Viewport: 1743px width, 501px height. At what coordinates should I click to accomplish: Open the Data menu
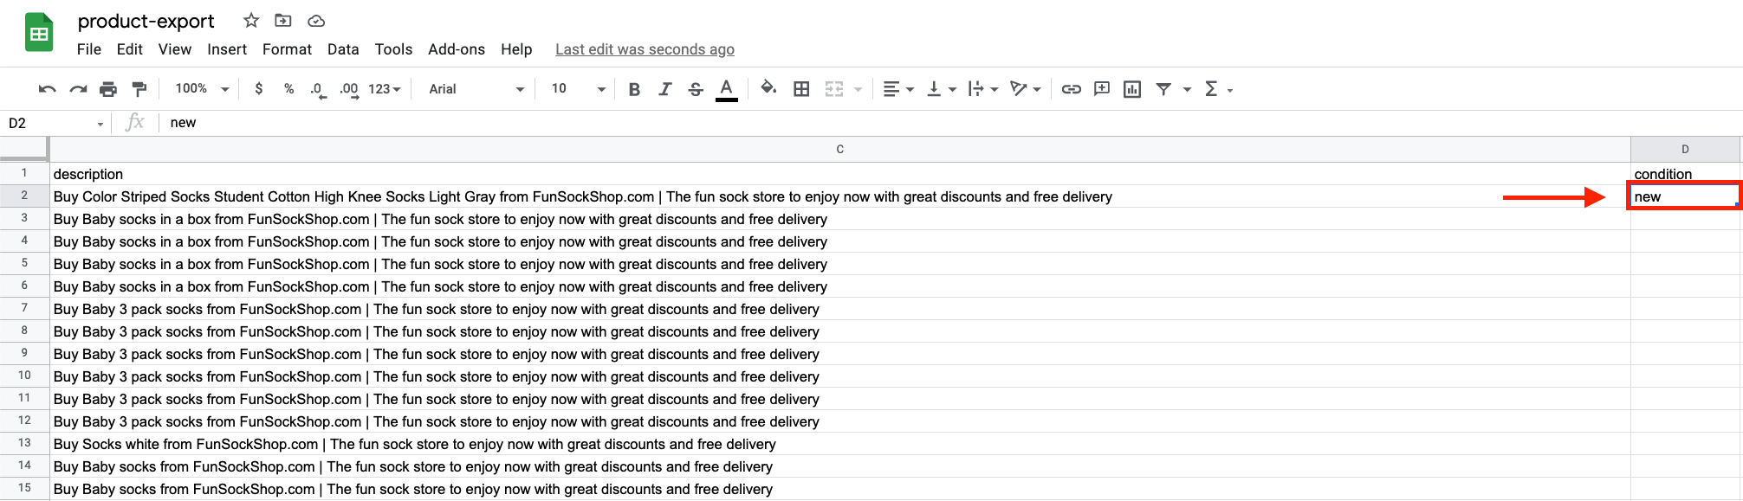tap(343, 49)
